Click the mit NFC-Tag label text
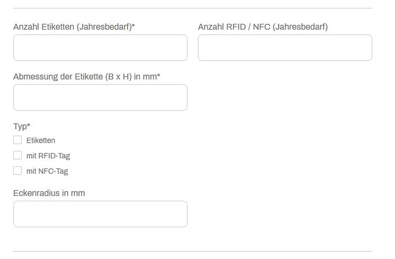Viewport: 395px width, 259px height. tap(47, 171)
